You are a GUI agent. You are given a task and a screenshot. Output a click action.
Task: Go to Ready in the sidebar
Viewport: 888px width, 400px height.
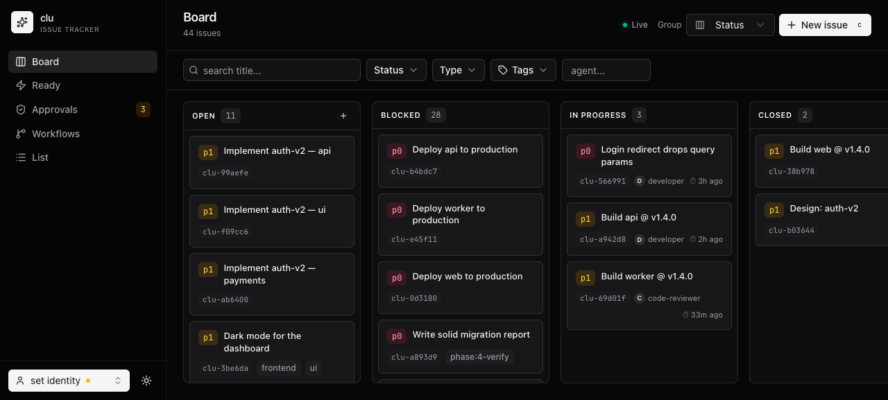coord(83,85)
